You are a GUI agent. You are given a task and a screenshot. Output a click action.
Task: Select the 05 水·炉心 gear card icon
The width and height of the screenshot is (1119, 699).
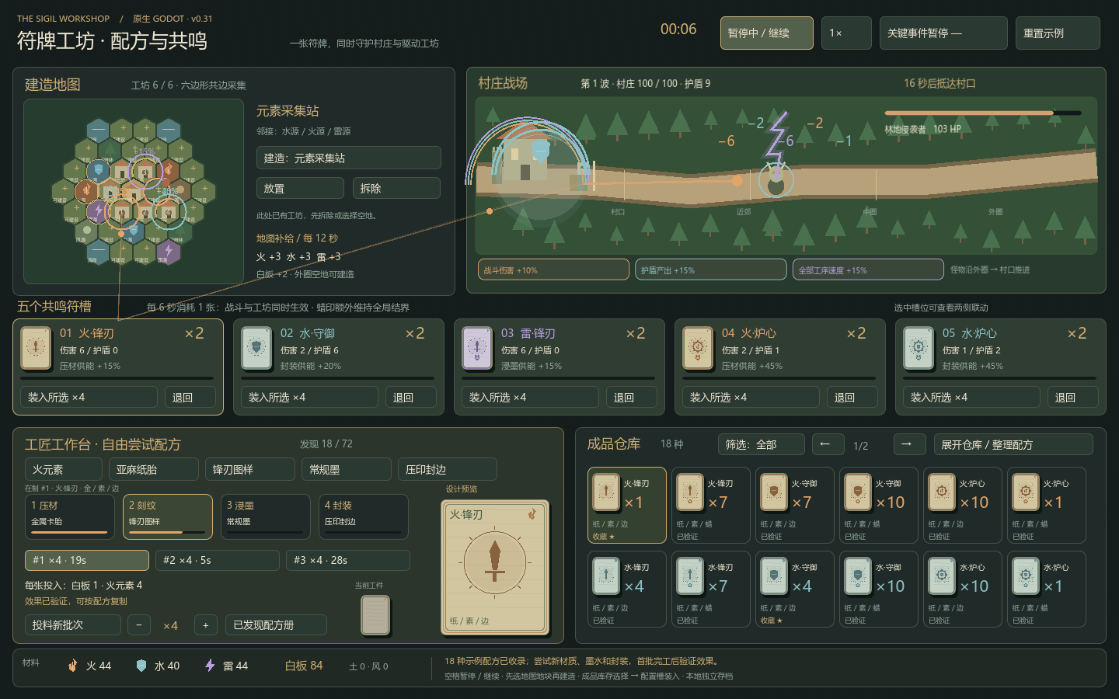click(x=919, y=347)
